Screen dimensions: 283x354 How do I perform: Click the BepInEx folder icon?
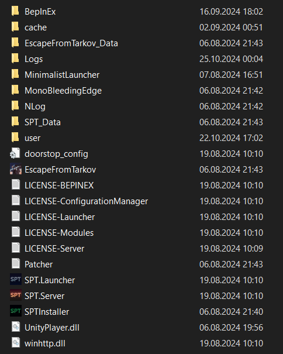pos(15,11)
